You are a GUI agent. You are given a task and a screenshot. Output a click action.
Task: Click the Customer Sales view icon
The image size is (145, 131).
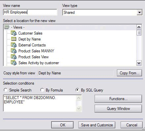[14, 33]
